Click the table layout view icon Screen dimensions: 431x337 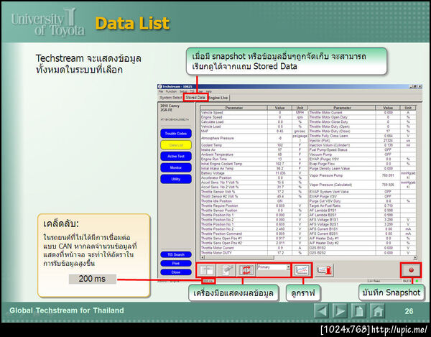coord(206,270)
